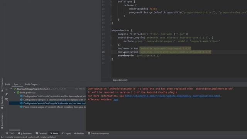Click 'proguardFiles' in the editor
Screen dimensions: 247x139
tap(139, 12)
